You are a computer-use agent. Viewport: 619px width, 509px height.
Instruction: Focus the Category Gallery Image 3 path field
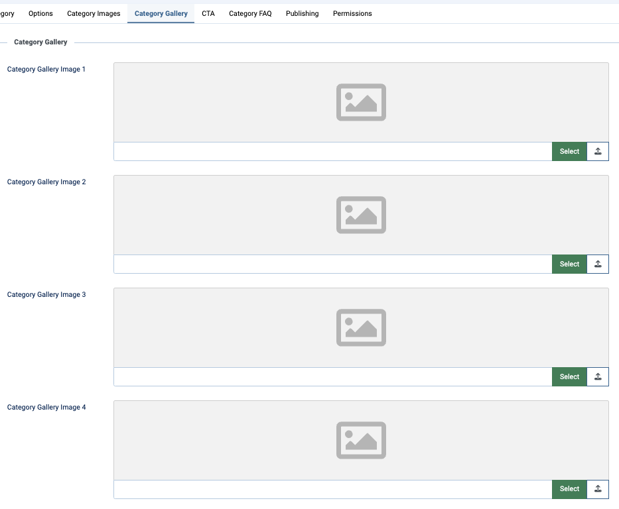[x=332, y=376]
